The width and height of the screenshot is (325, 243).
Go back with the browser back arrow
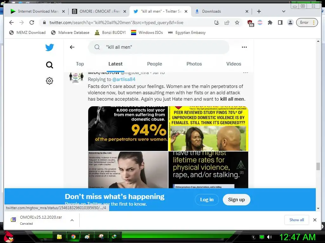point(11,22)
